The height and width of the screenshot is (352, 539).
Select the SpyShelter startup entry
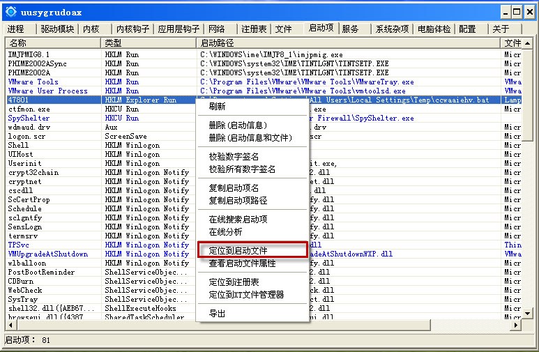point(264,118)
